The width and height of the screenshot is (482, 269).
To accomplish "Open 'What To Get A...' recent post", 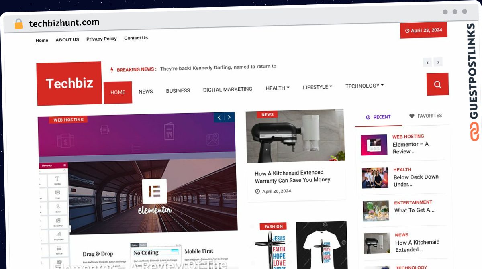I will click(414, 210).
